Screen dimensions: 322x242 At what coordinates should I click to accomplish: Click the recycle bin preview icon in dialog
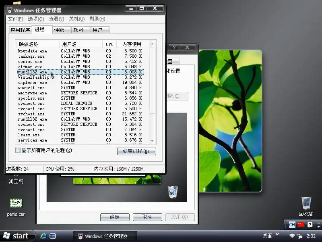coord(173,192)
